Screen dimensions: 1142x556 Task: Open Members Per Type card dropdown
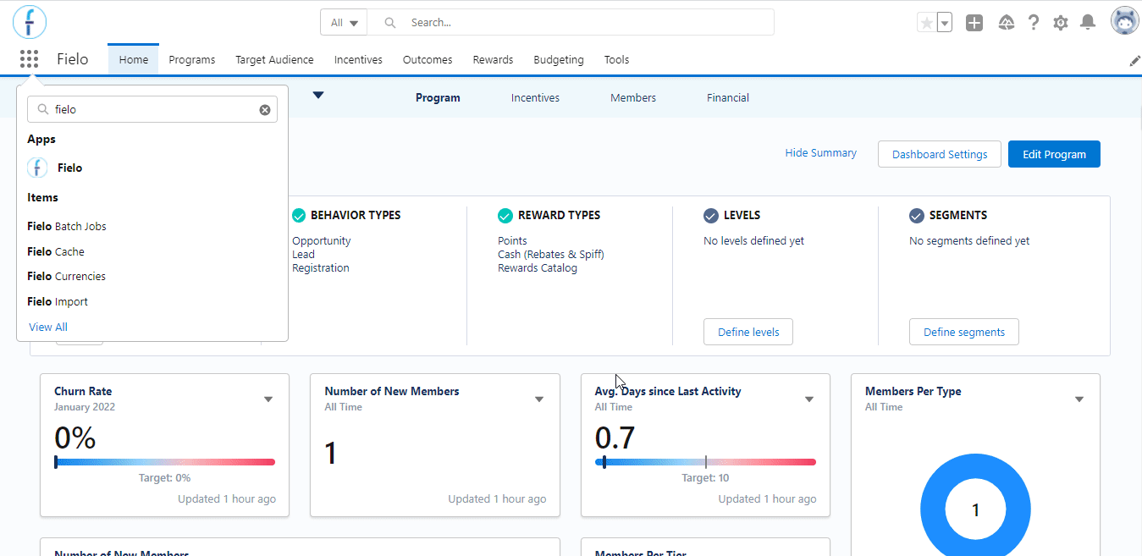pos(1079,399)
